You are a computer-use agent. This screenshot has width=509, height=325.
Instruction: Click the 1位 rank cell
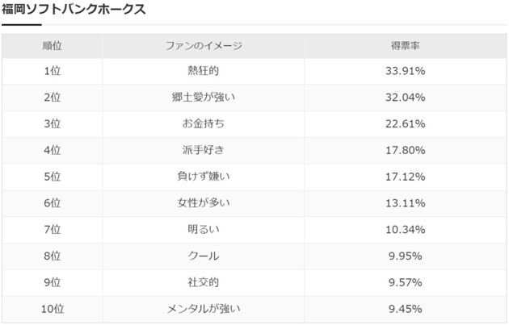53,71
